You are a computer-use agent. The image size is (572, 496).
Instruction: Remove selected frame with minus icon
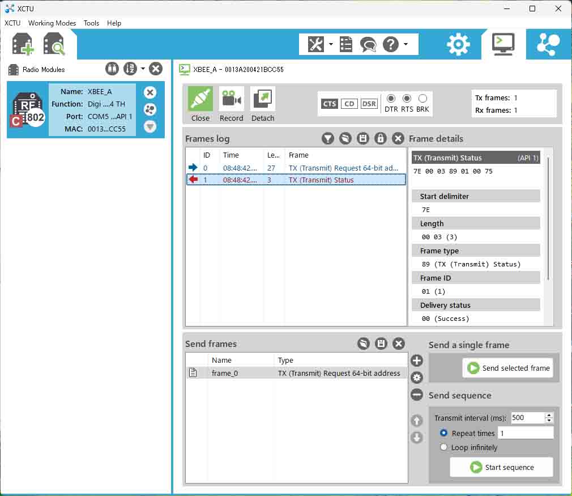[417, 395]
